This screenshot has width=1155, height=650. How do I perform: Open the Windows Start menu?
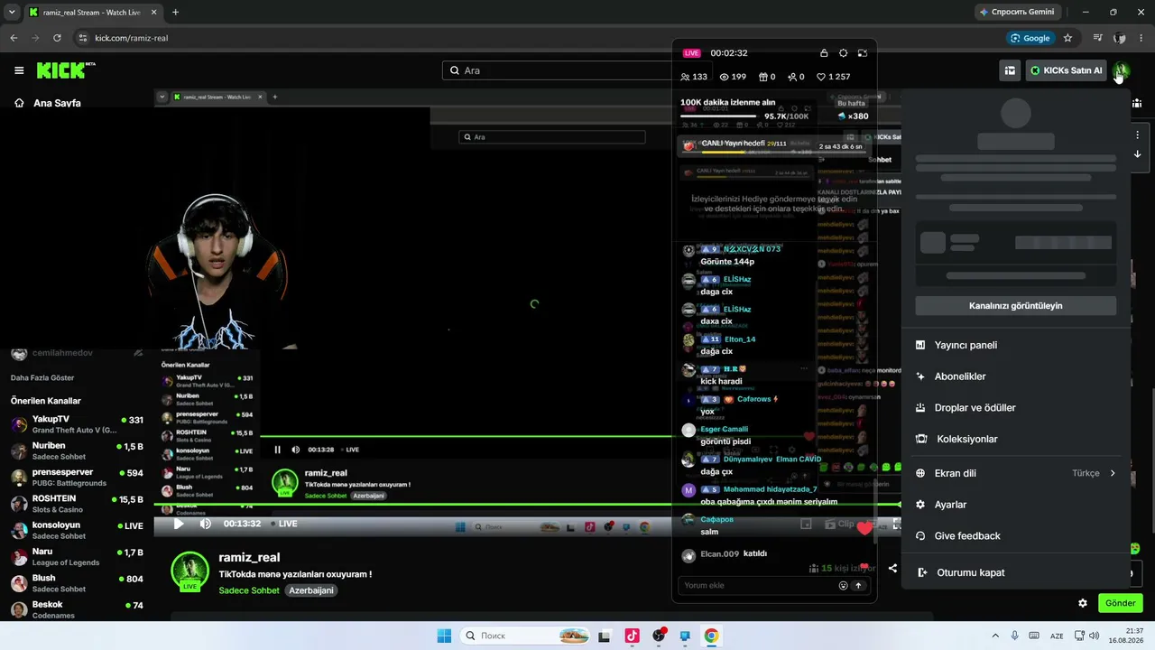444,636
